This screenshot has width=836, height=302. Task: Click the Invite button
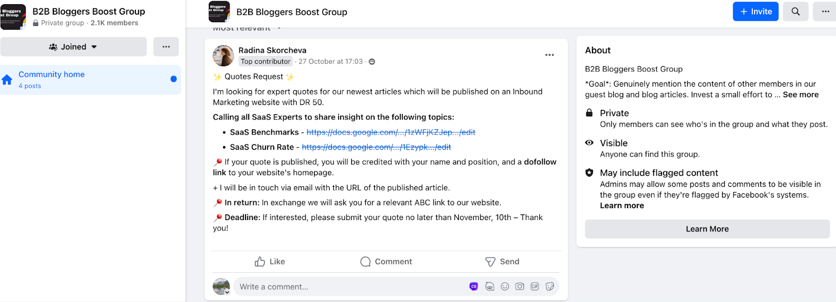(x=756, y=11)
